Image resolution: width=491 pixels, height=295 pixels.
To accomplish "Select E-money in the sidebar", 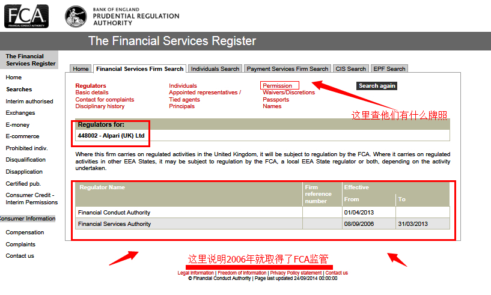I will (x=17, y=124).
